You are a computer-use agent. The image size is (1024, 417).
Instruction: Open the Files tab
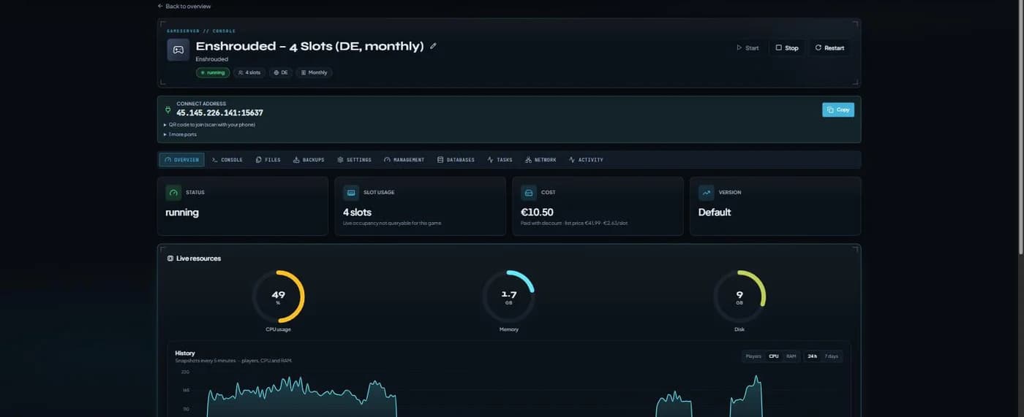click(268, 160)
